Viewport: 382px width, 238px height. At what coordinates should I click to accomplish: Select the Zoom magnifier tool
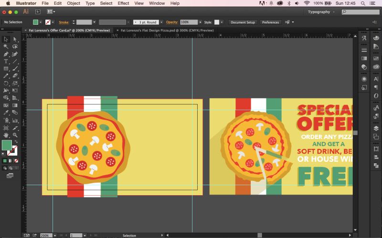tap(15, 135)
